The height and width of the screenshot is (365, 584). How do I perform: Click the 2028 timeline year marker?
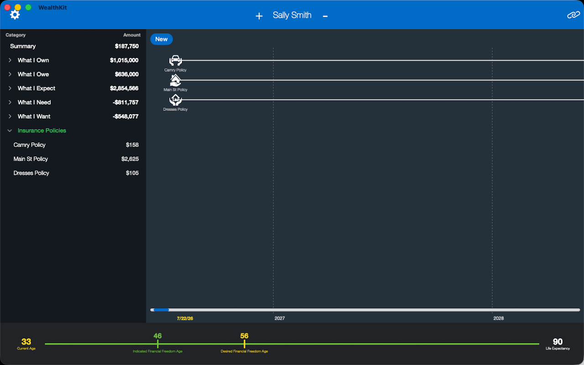point(499,318)
